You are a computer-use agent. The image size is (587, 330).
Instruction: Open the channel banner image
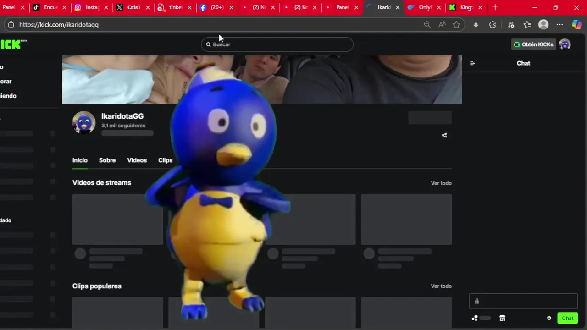pos(262,79)
